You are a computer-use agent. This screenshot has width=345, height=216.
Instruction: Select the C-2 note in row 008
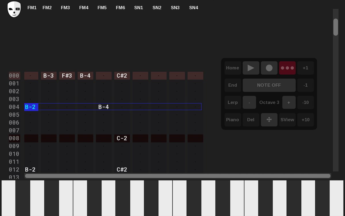click(x=122, y=139)
